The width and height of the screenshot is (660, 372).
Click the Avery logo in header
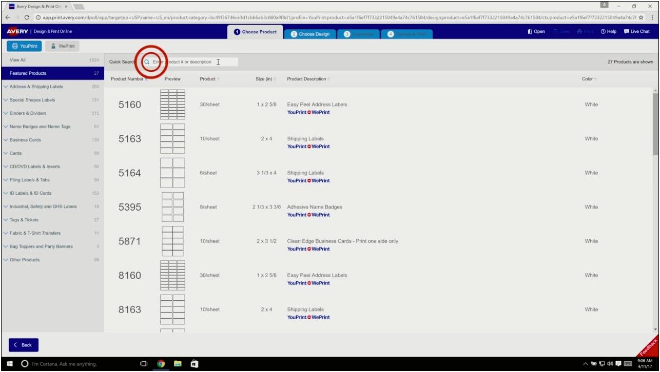point(17,31)
